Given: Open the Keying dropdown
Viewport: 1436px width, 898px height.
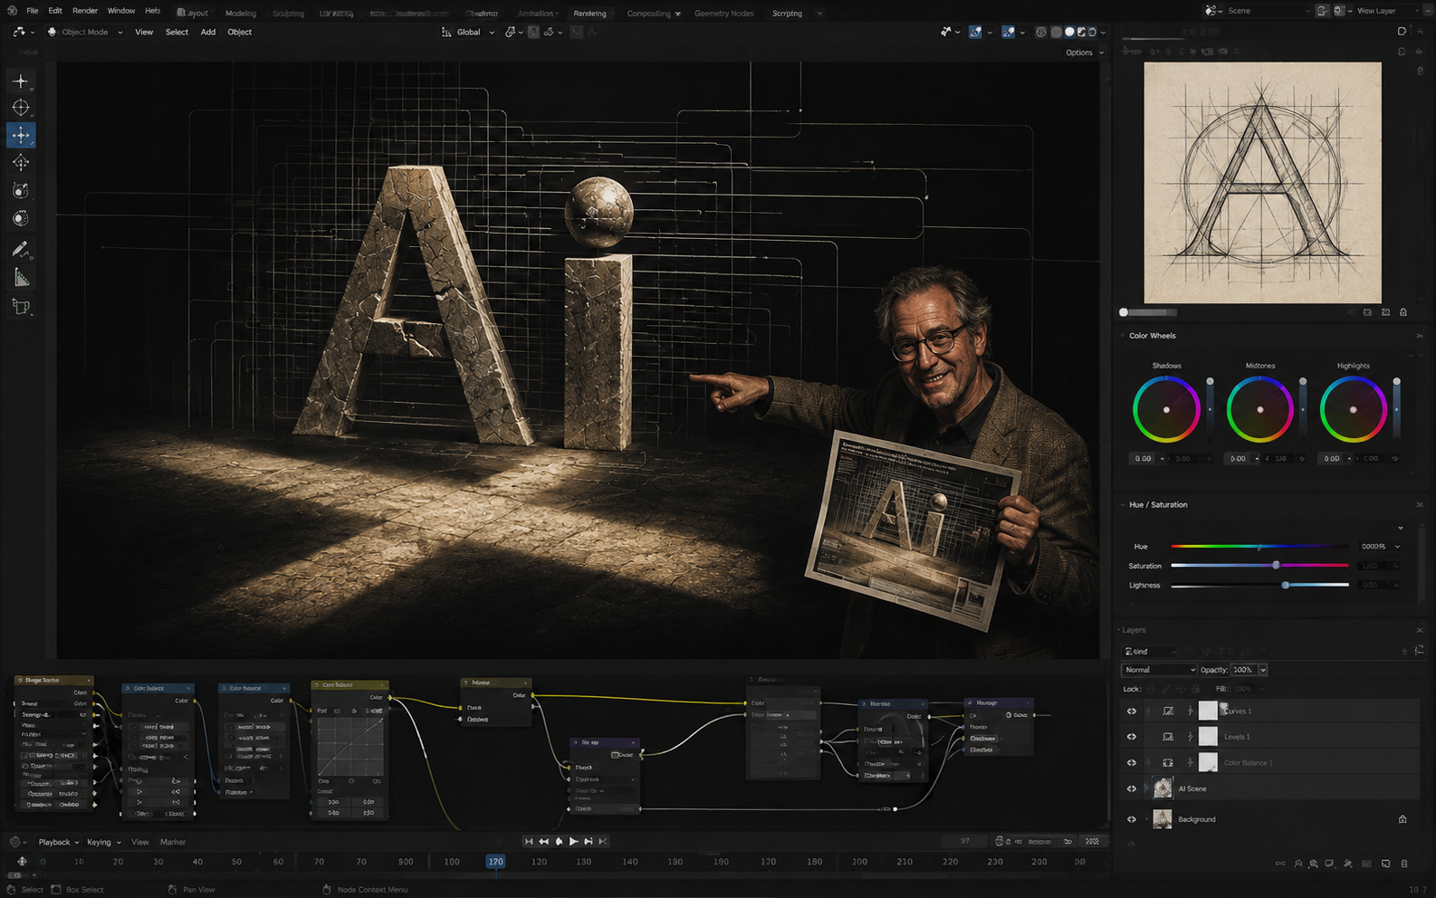Looking at the screenshot, I should pos(103,842).
